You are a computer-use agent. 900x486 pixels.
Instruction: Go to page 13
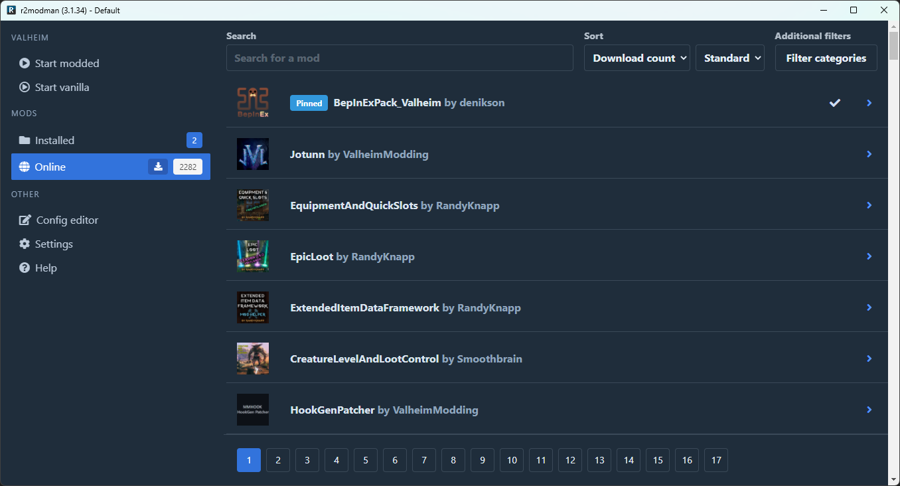tap(599, 460)
